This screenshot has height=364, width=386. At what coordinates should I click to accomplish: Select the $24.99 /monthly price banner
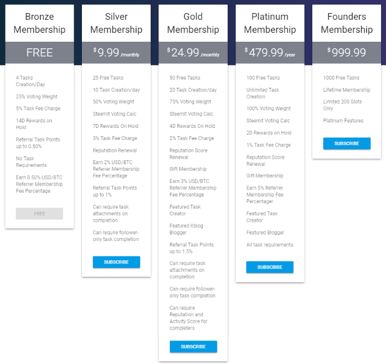pos(193,53)
